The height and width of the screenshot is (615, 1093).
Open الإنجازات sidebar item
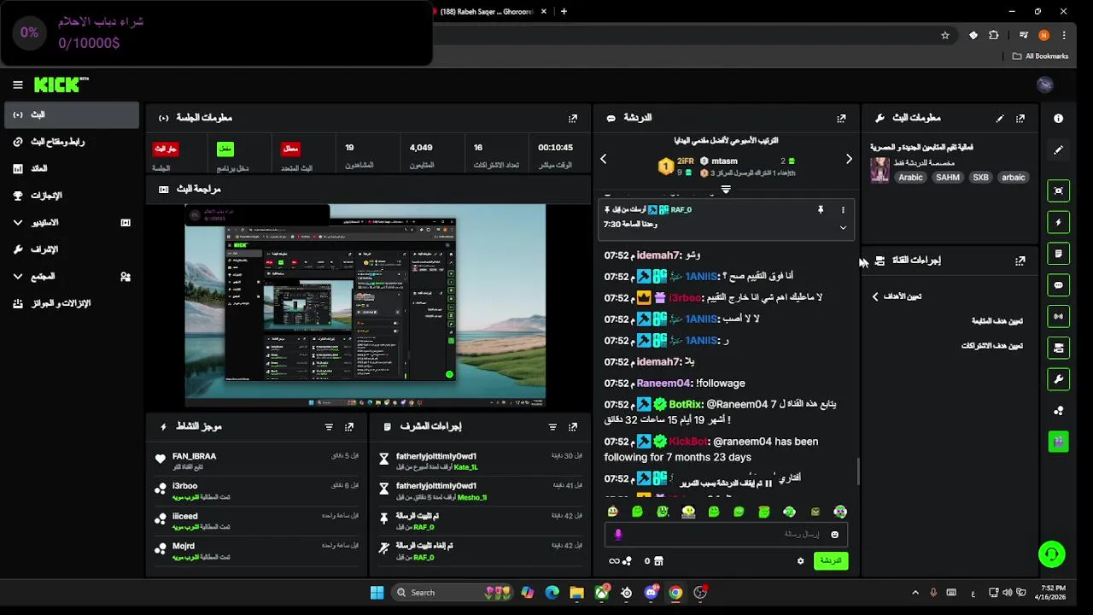point(71,196)
